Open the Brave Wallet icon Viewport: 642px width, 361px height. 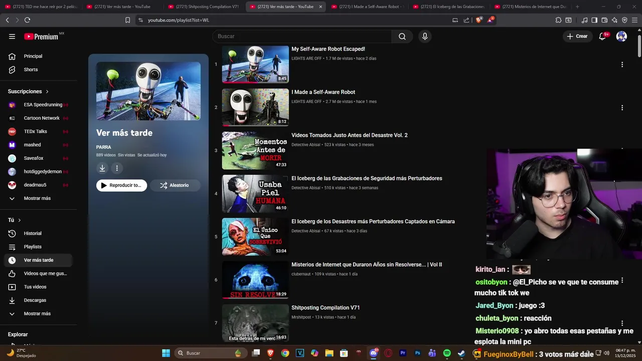point(604,20)
